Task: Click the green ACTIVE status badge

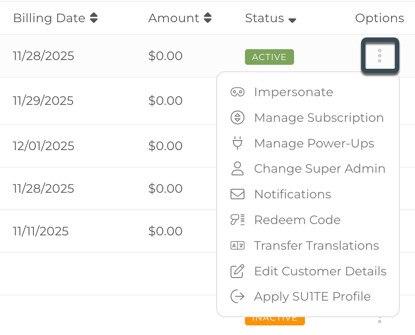Action: 269,57
